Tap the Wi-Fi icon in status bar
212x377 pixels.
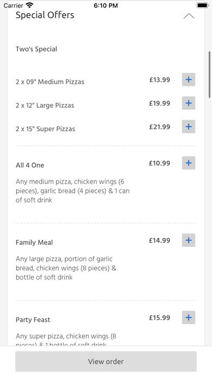tap(30, 5)
